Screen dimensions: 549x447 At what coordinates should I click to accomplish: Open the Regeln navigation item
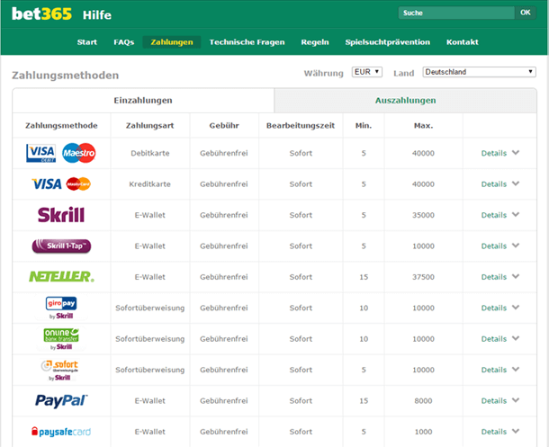click(x=315, y=42)
